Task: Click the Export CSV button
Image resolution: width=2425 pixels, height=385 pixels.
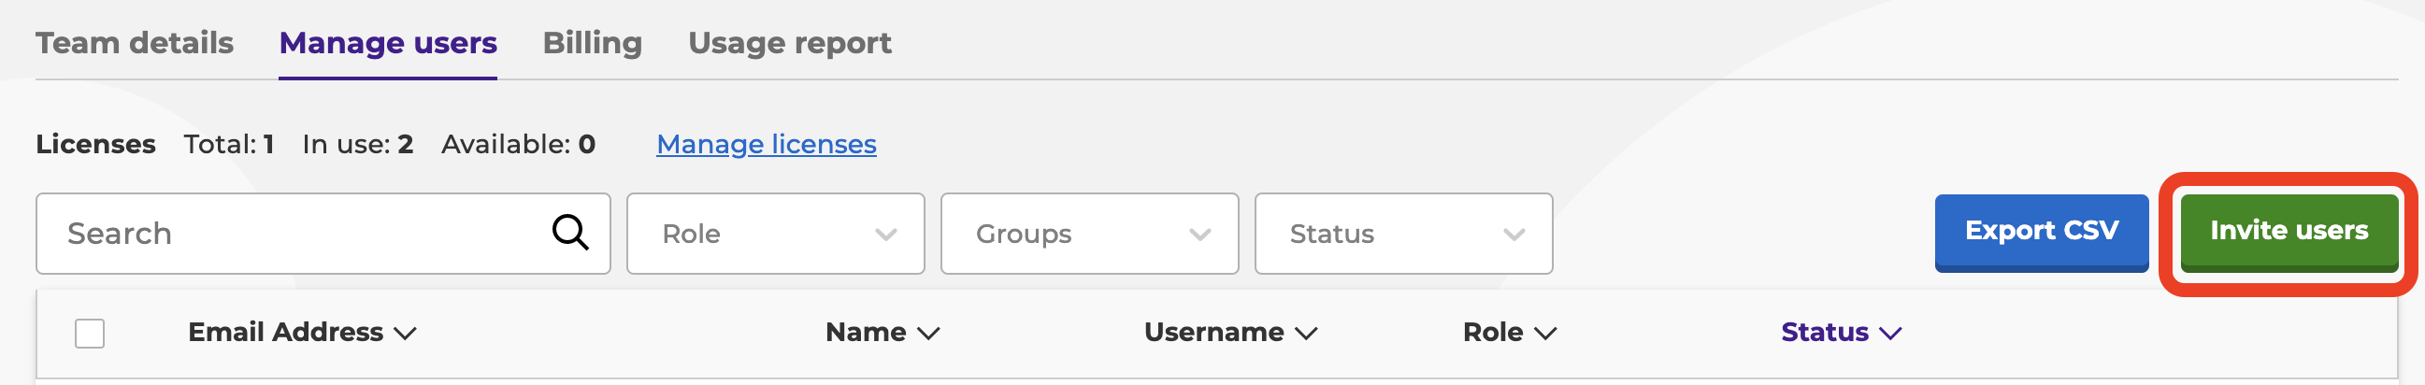Action: tap(2041, 232)
